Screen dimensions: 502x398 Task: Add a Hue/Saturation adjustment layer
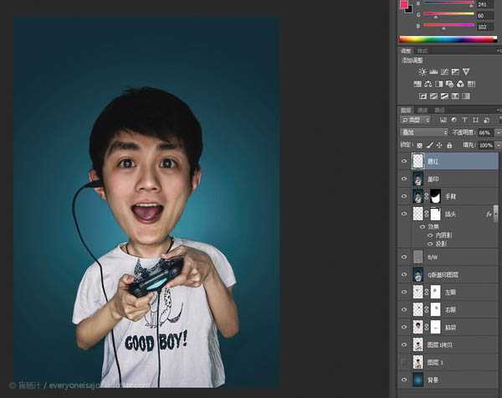(x=417, y=84)
